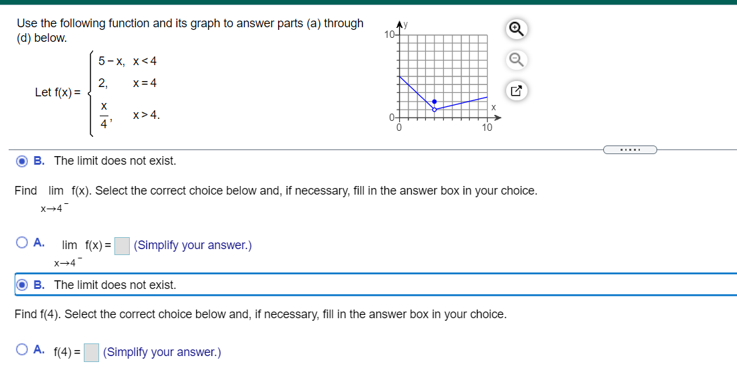Click 'Simplify your answer' hint beside the limit
The height and width of the screenshot is (370, 737).
click(193, 246)
